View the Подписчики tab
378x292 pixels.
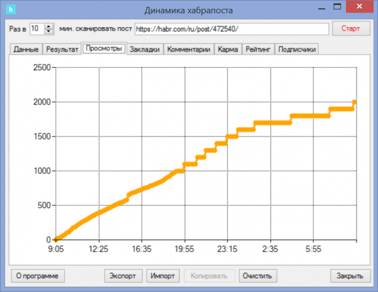click(x=297, y=49)
